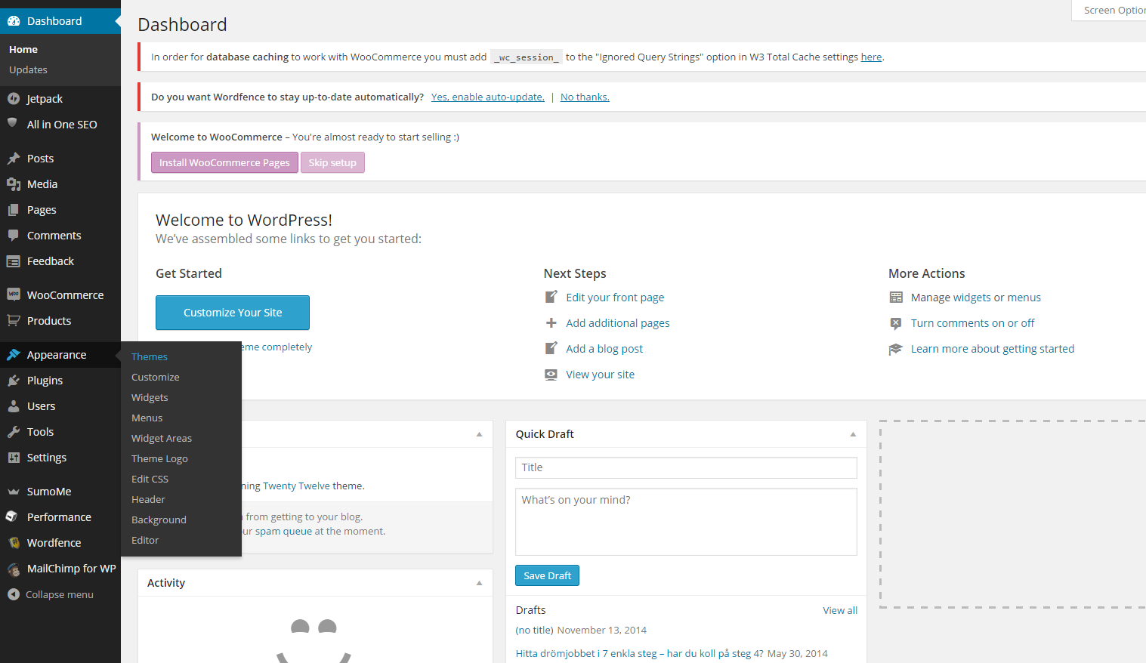Open Header in Appearance submenu
Viewport: 1146px width, 663px height.
pyautogui.click(x=148, y=499)
